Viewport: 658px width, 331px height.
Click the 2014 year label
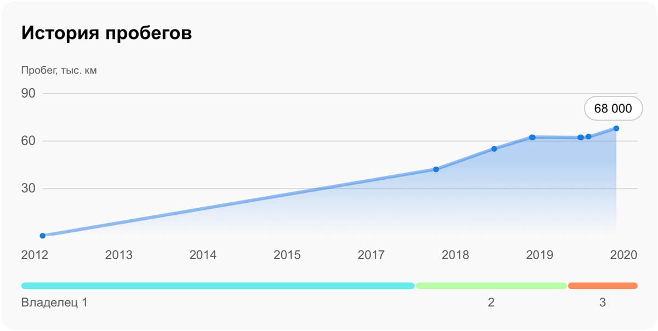[203, 255]
